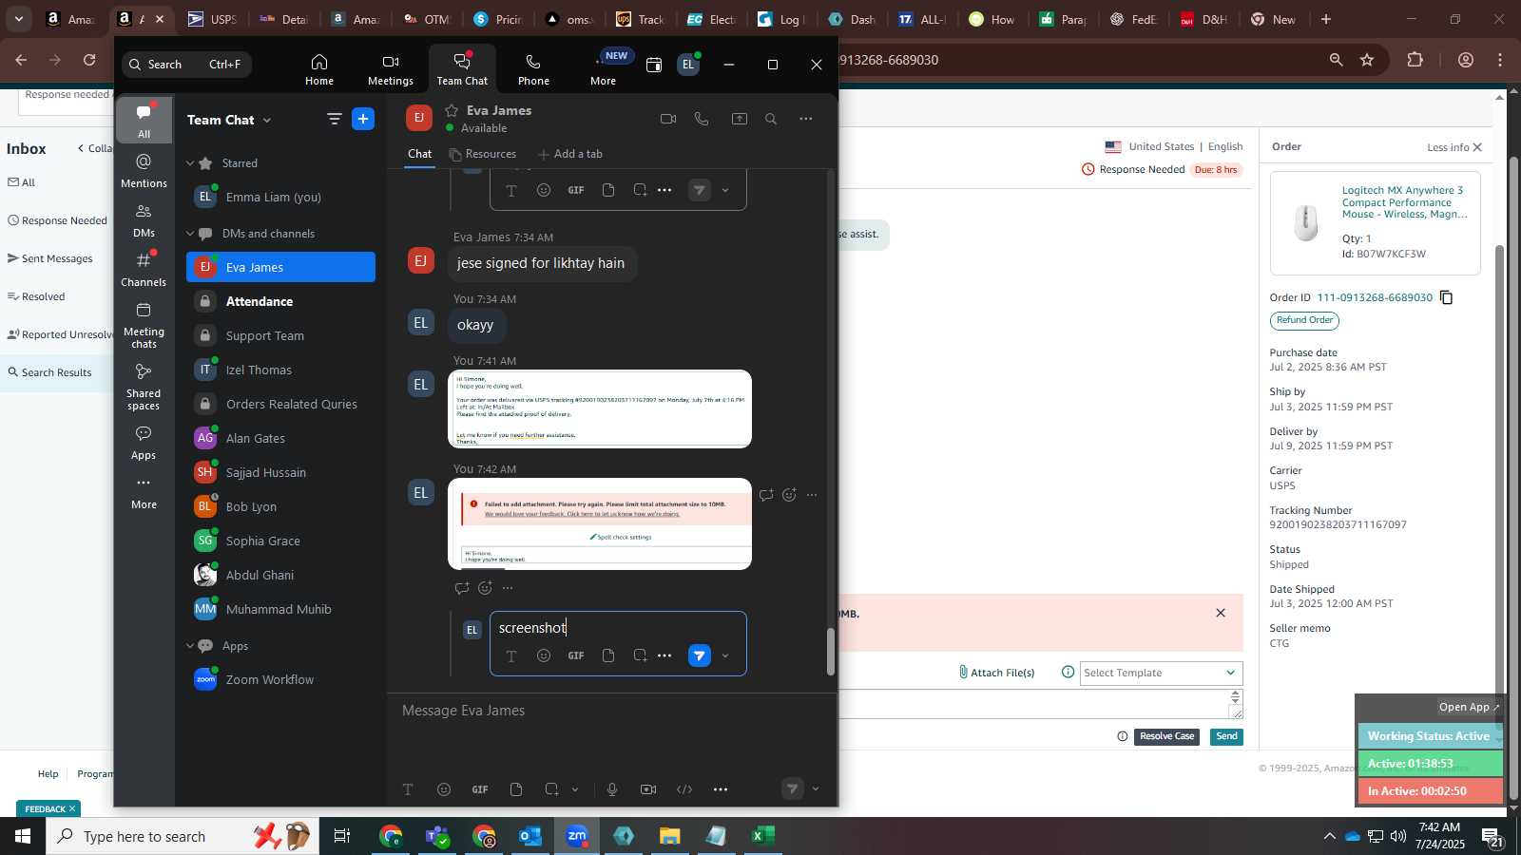
Task: Add a reaction to the 7:42 AM message
Action: pyautogui.click(x=789, y=495)
